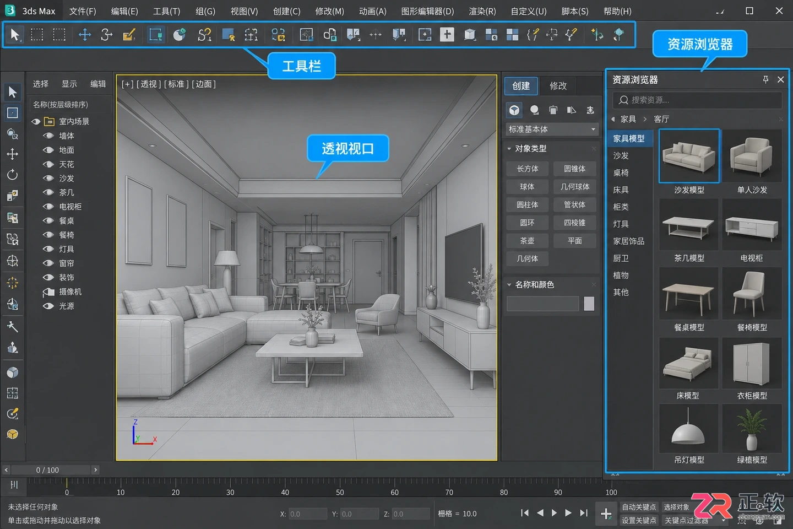
Task: Select the helpers icon in create panel
Action: (x=590, y=110)
